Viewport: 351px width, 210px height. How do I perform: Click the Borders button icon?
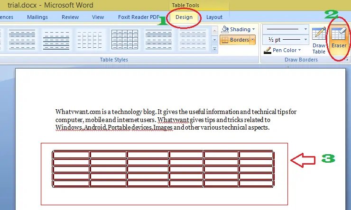tap(225, 40)
